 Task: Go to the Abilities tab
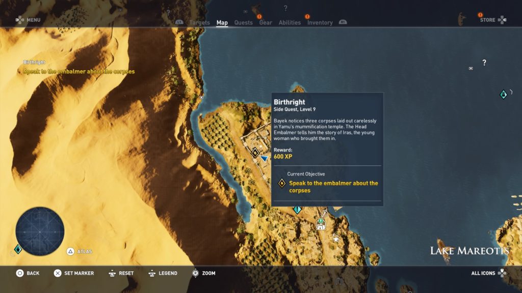[x=290, y=22]
